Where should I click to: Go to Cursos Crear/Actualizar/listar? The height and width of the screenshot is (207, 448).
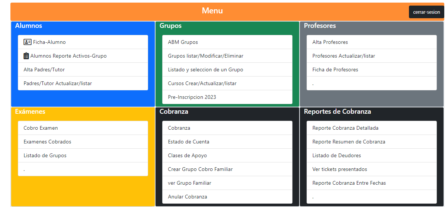click(202, 83)
